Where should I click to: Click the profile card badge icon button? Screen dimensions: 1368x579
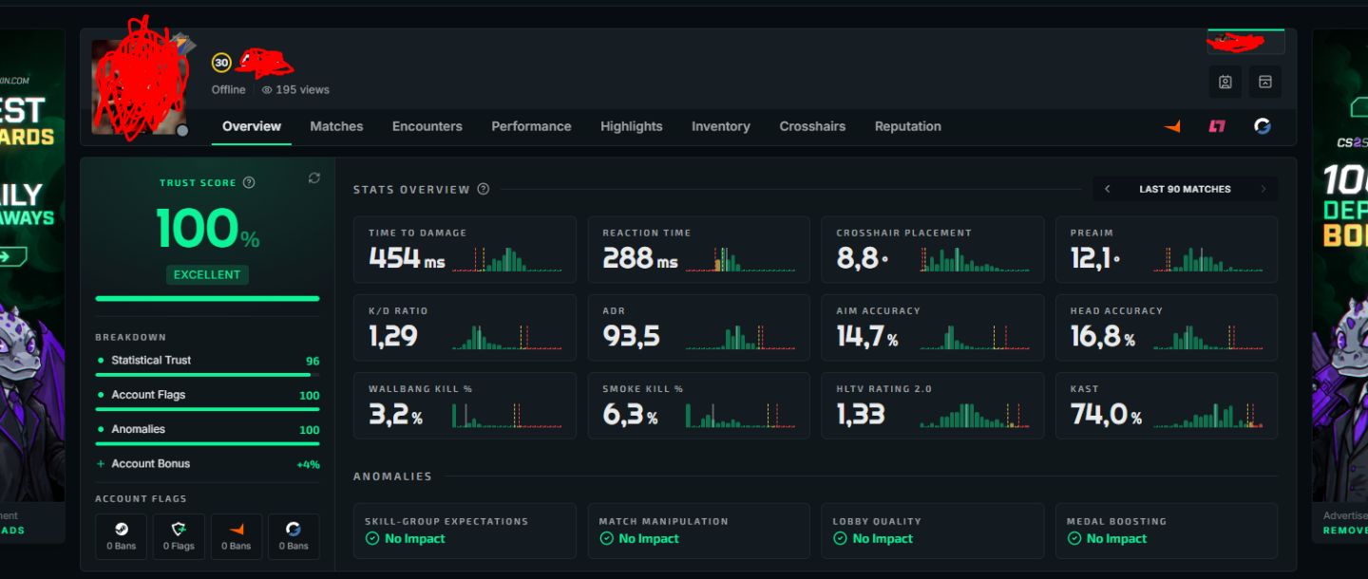tap(1225, 82)
